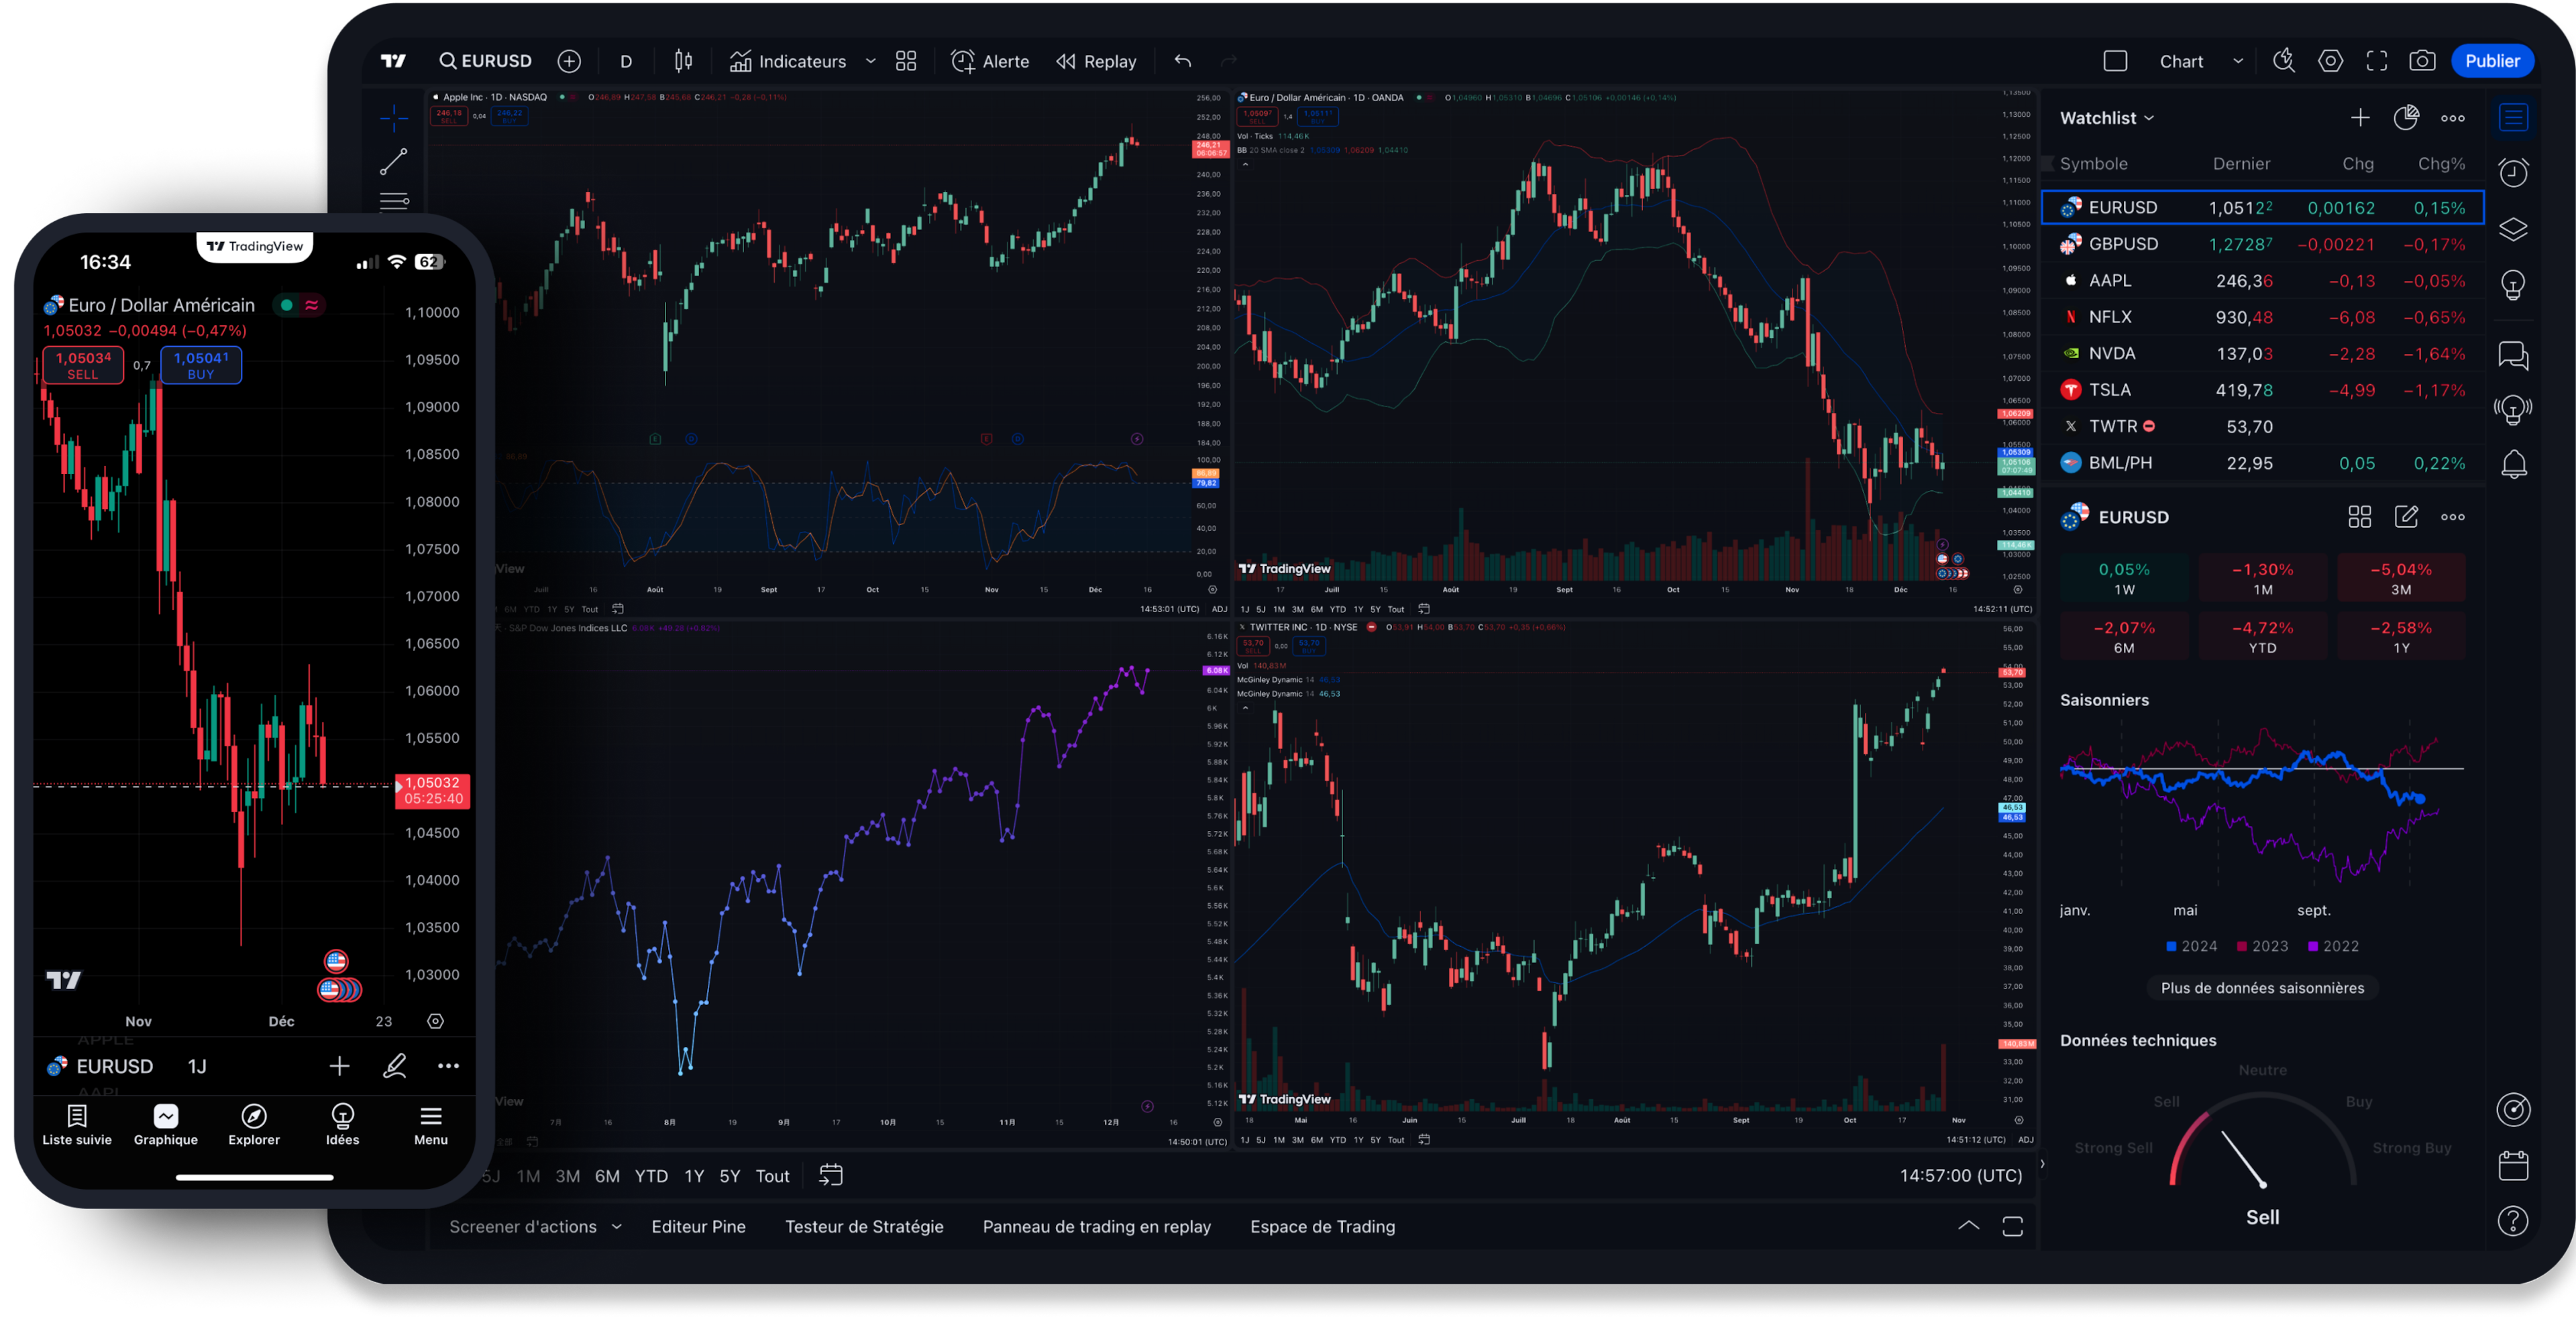This screenshot has width=2576, height=1319.
Task: Expand the Screener d'actions dropdown
Action: coord(617,1226)
